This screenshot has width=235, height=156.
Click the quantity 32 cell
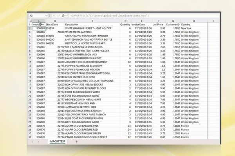coord(125,62)
